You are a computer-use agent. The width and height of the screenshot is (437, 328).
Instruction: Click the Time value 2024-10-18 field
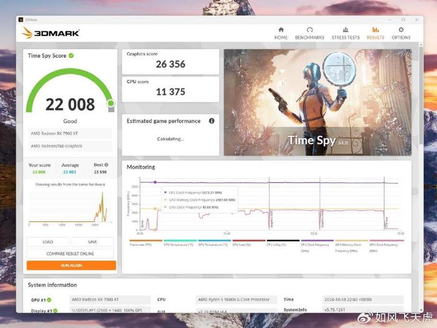point(363,299)
